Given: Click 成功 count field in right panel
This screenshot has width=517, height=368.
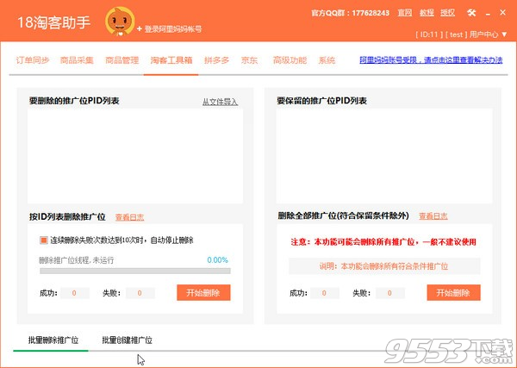Looking at the screenshot, I should [325, 293].
